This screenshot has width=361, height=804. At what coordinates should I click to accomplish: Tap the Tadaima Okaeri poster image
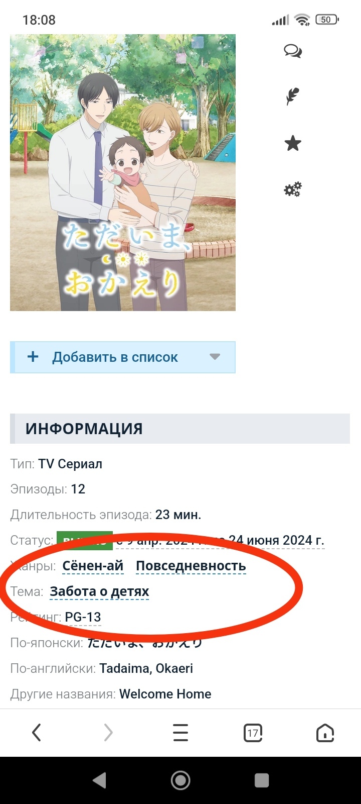pos(123,172)
